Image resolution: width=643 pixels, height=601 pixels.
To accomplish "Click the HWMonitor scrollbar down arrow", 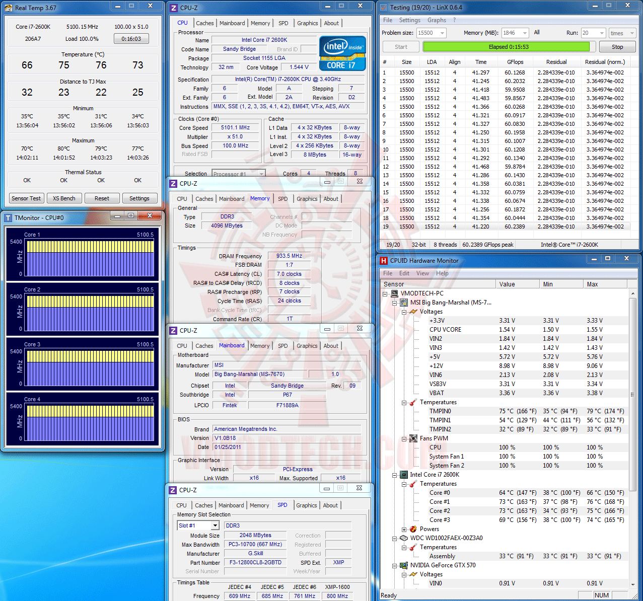I will [x=633, y=584].
